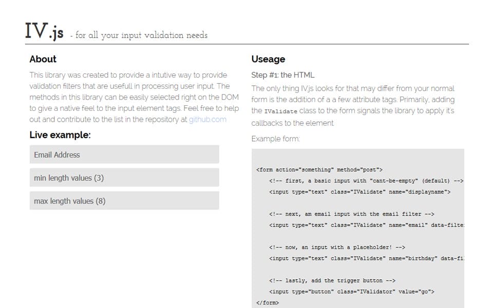This screenshot has width=490, height=308.
Task: Click the birthday input line in the code
Action: [360, 258]
